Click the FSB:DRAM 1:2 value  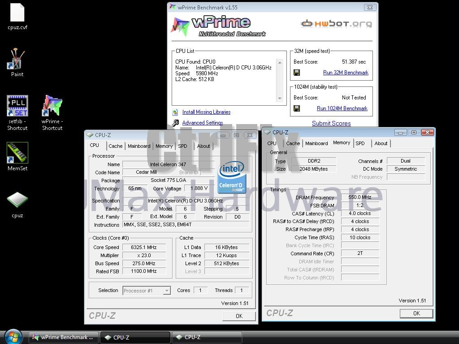360,205
